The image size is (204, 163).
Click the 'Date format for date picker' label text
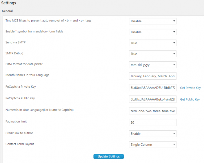[x=24, y=64]
